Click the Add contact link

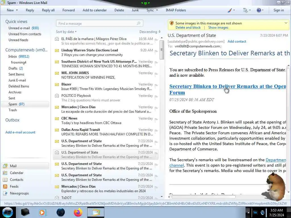(237, 41)
